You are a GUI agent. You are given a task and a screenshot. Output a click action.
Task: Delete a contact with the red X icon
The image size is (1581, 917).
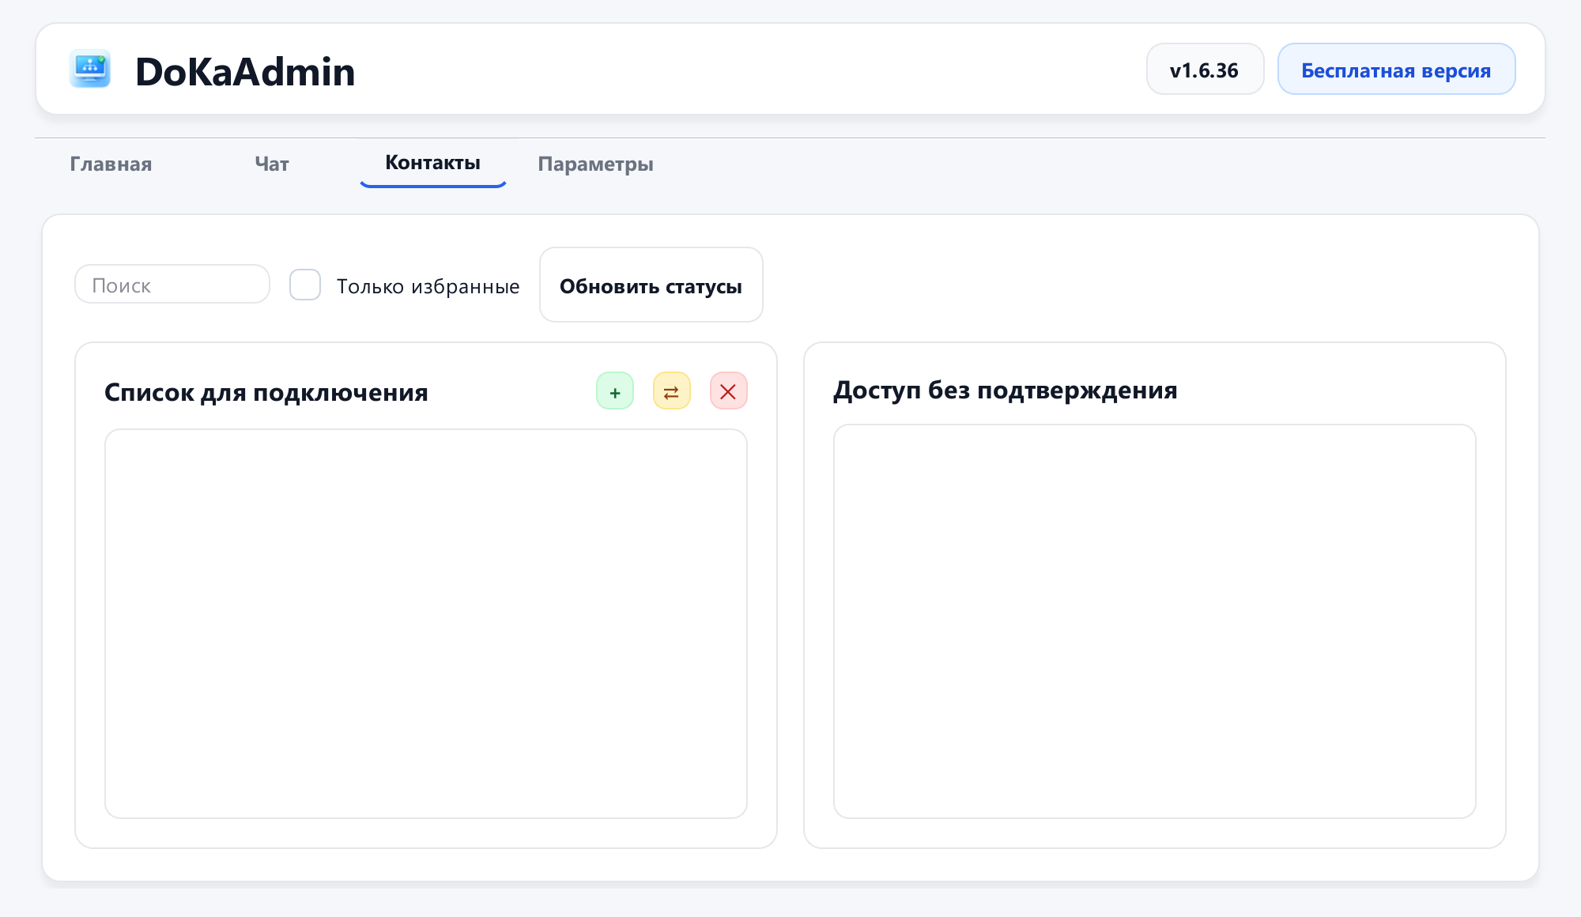[x=729, y=391]
